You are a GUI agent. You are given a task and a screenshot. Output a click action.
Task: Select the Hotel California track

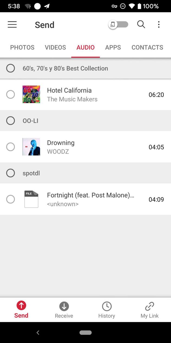11,94
